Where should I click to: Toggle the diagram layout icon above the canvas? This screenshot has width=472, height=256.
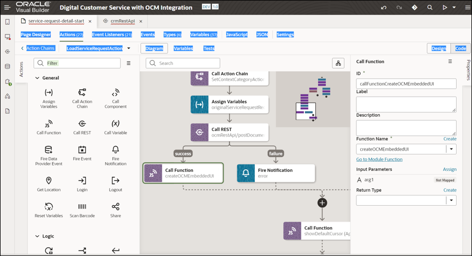tap(338, 63)
